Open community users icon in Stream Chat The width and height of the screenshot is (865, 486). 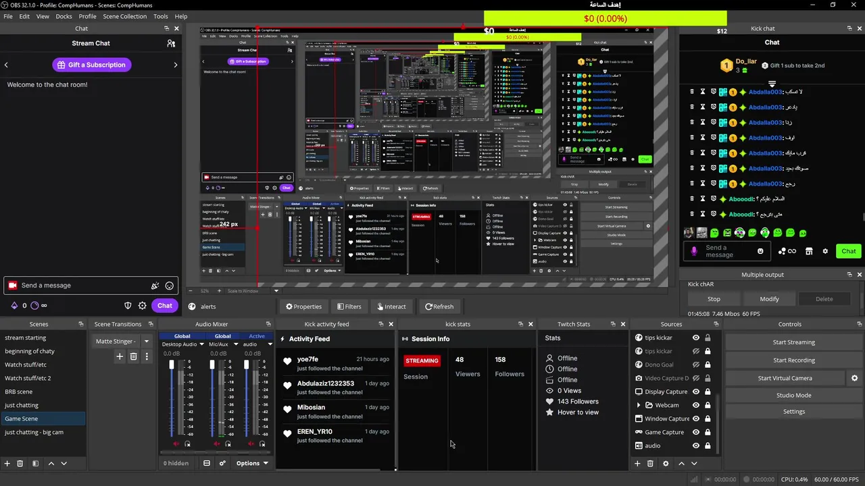pyautogui.click(x=171, y=43)
